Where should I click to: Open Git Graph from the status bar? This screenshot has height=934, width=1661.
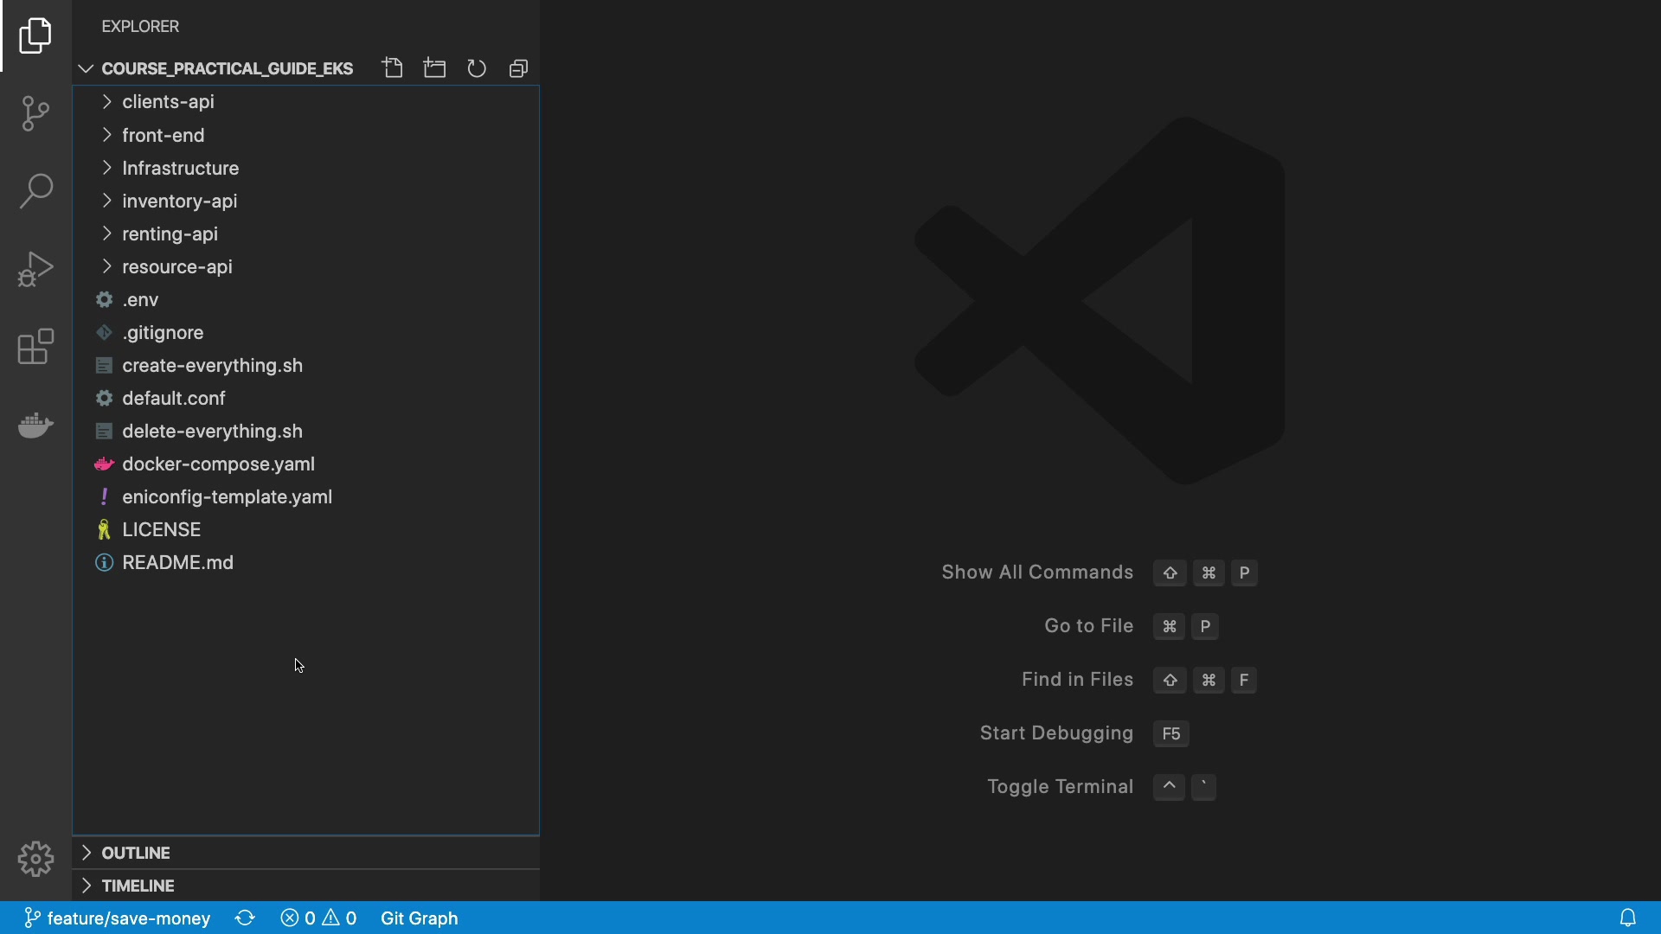[419, 918]
